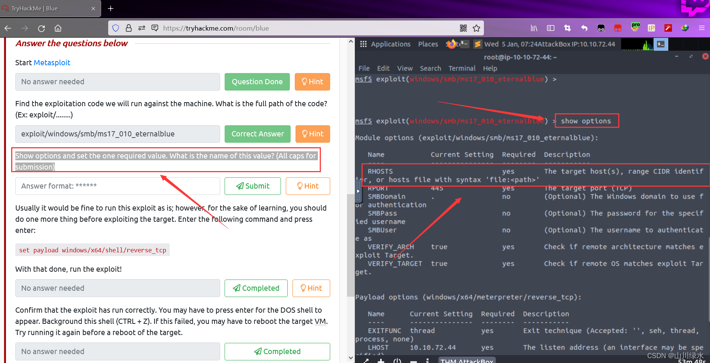The height and width of the screenshot is (363, 710).
Task: Open terminal File menu
Action: click(x=364, y=68)
